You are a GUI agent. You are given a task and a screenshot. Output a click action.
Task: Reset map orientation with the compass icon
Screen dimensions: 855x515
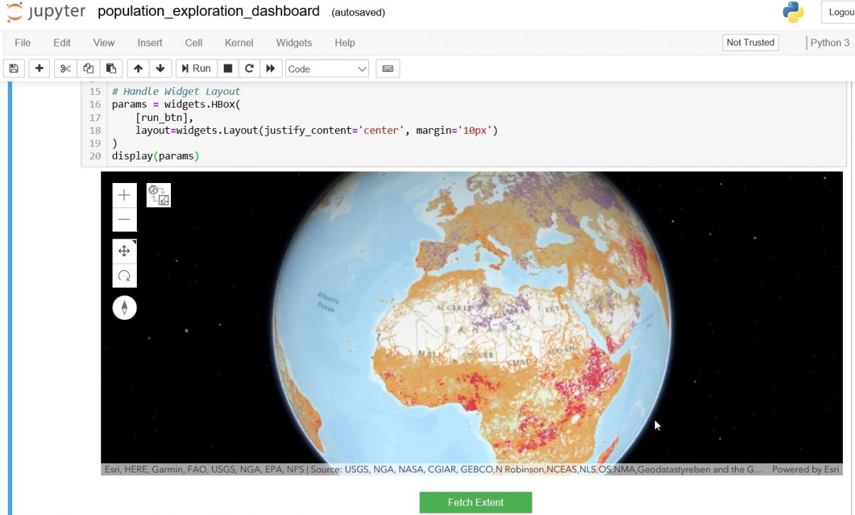pyautogui.click(x=124, y=307)
